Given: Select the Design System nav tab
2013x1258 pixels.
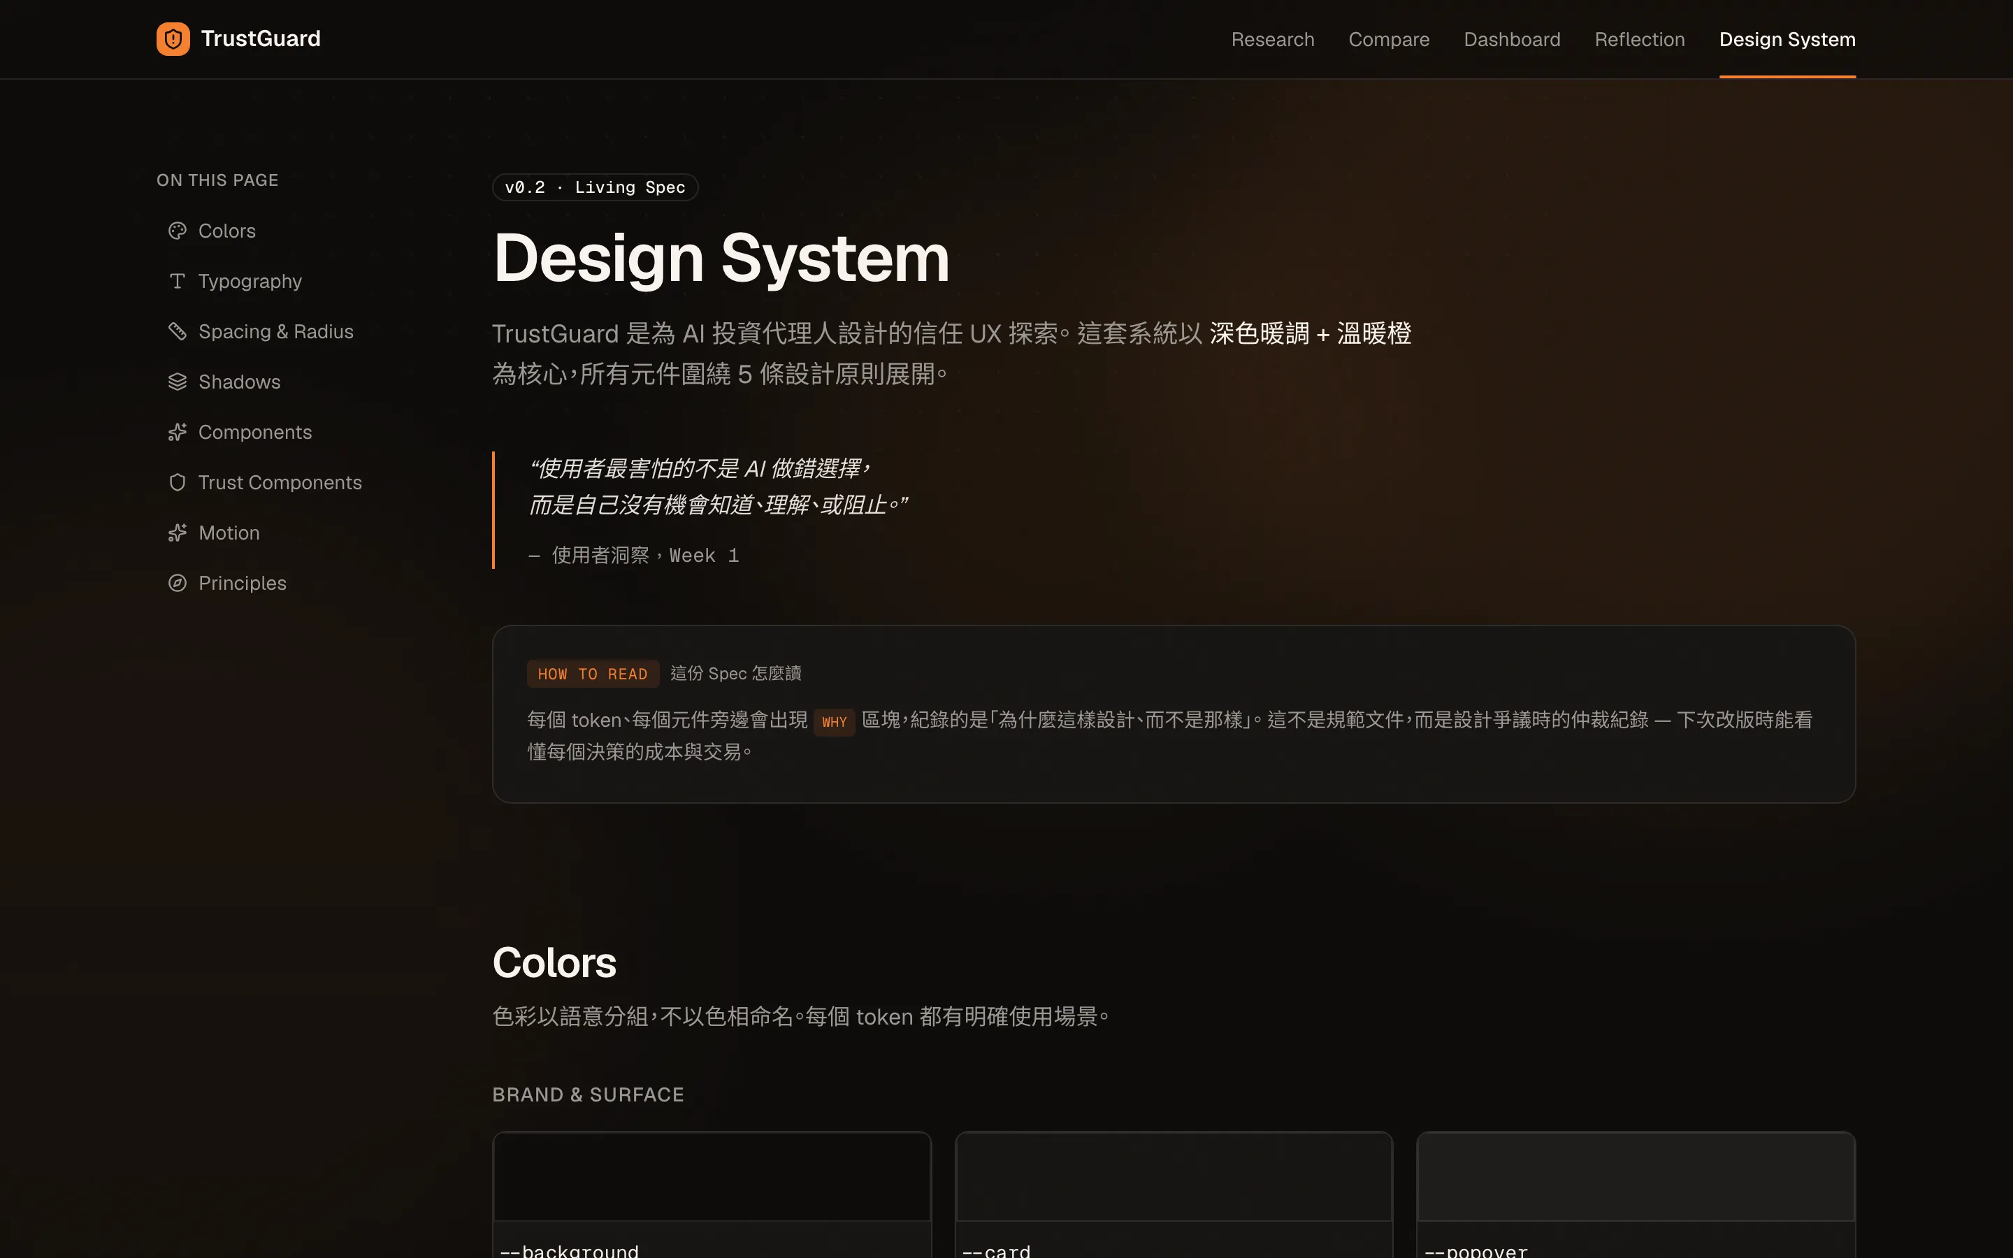Looking at the screenshot, I should 1787,39.
